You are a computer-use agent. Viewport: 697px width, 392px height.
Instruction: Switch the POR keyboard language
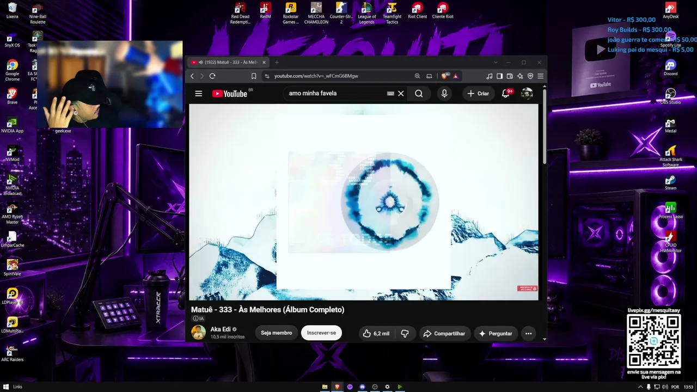click(x=675, y=387)
